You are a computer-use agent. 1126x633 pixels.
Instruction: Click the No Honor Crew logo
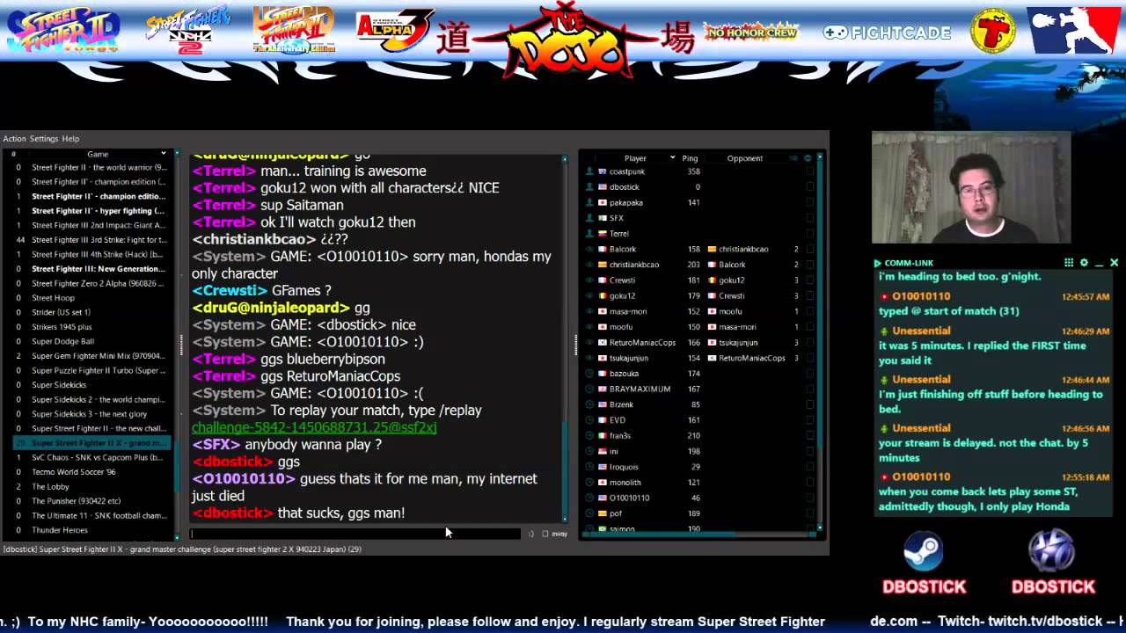pyautogui.click(x=750, y=32)
